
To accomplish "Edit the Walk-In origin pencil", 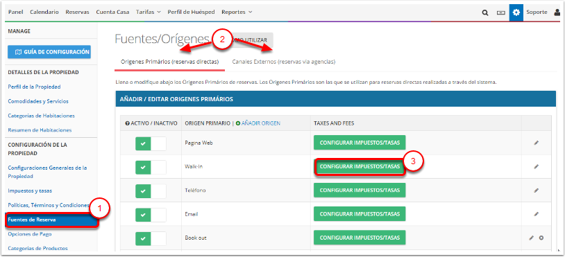I will 536,166.
